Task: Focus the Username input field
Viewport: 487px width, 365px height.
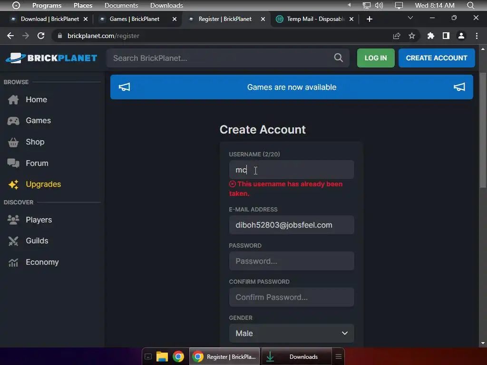Action: (x=292, y=170)
